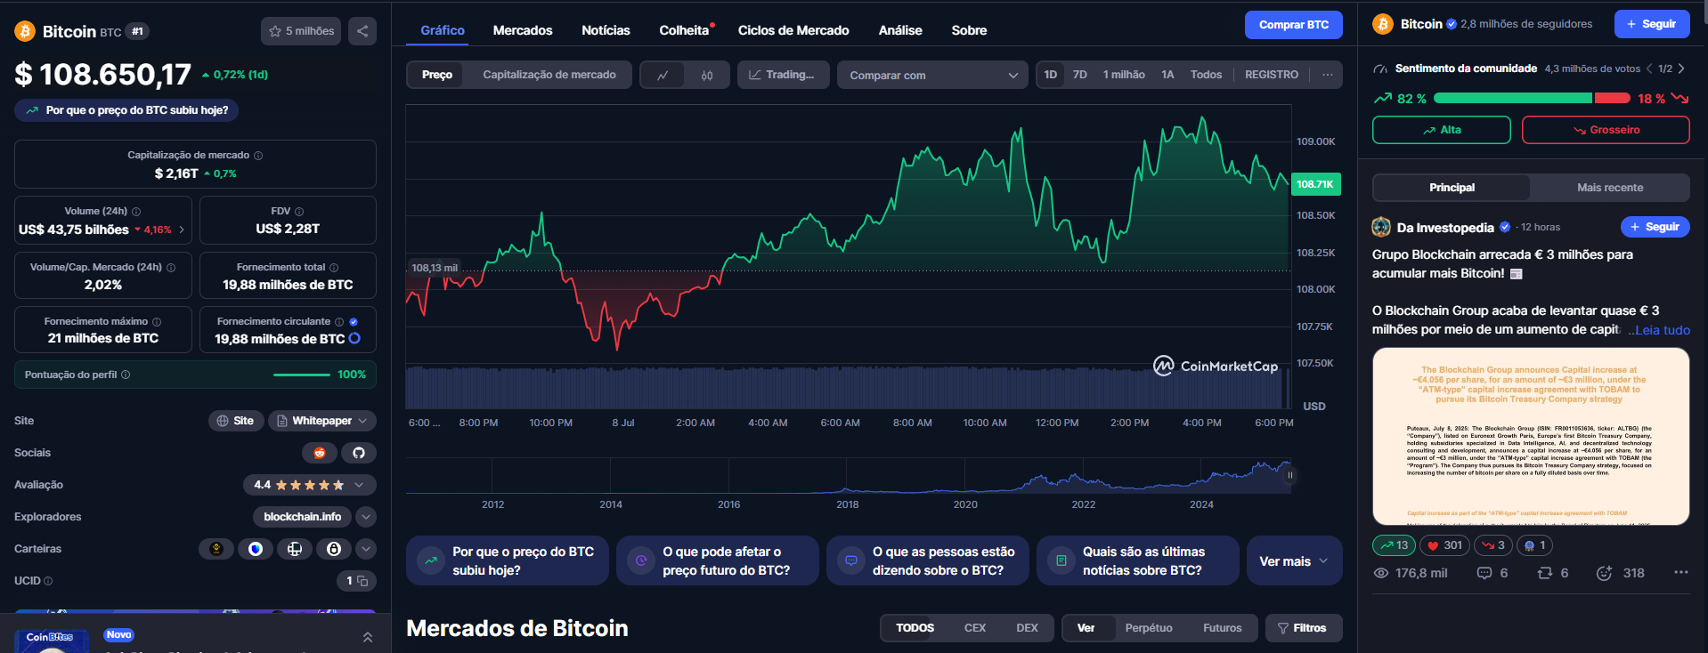1708x653 pixels.
Task: React with heart on Investopedia post
Action: (1444, 545)
